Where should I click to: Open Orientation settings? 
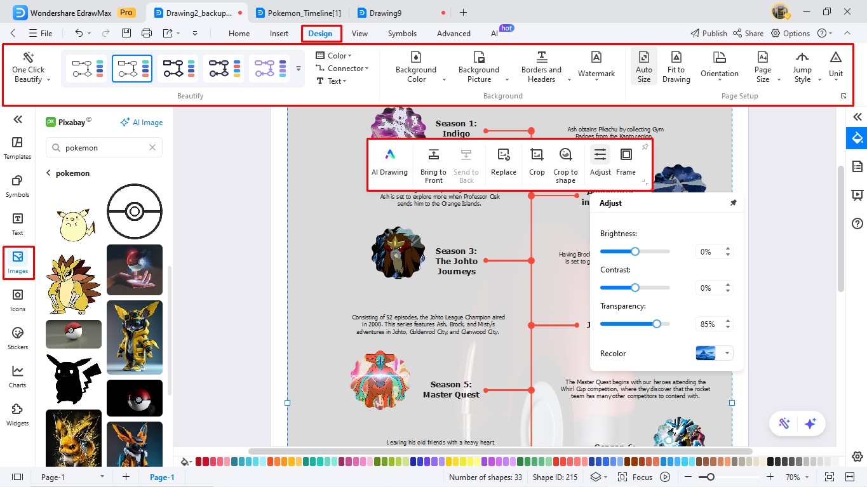[720, 66]
